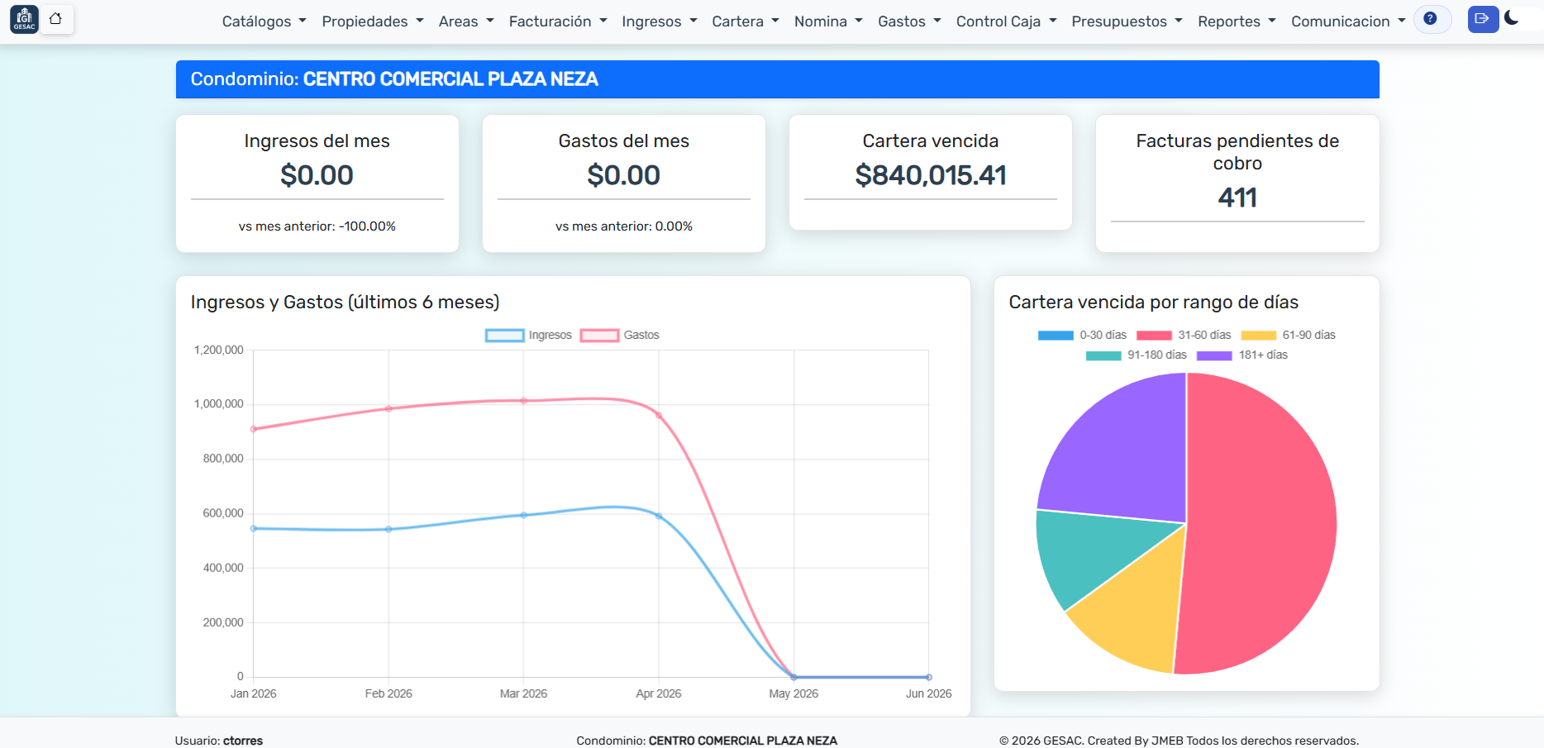Open the Nomina menu
Image resolution: width=1544 pixels, height=748 pixels.
coord(828,21)
